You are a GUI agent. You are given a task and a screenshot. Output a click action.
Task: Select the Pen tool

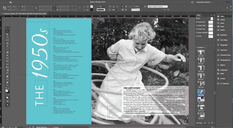[x=7, y=52]
